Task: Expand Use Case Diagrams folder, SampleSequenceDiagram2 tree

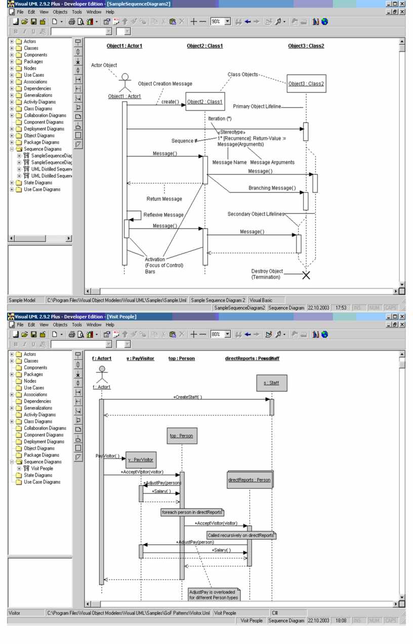Action: pos(12,189)
